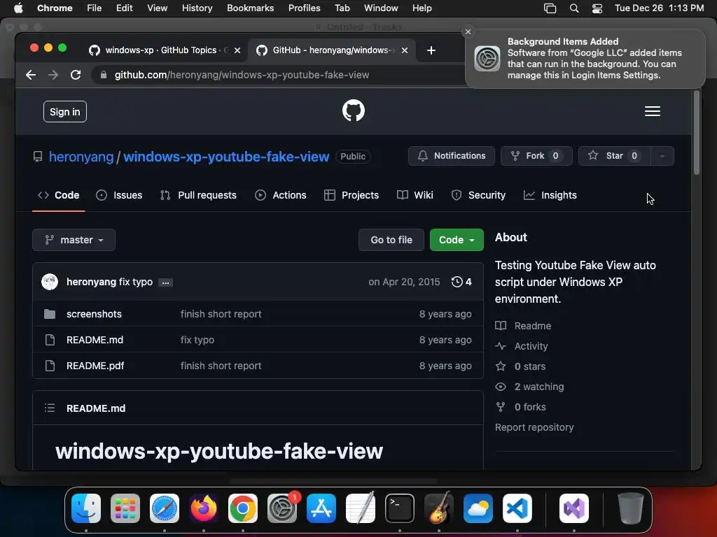This screenshot has height=537, width=717.
Task: Click the address bar URL field
Action: 279,75
